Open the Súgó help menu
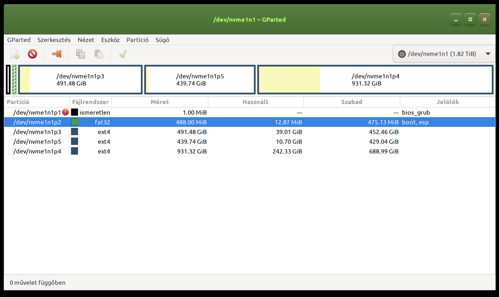Viewport: 499px width, 297px height. click(x=162, y=40)
